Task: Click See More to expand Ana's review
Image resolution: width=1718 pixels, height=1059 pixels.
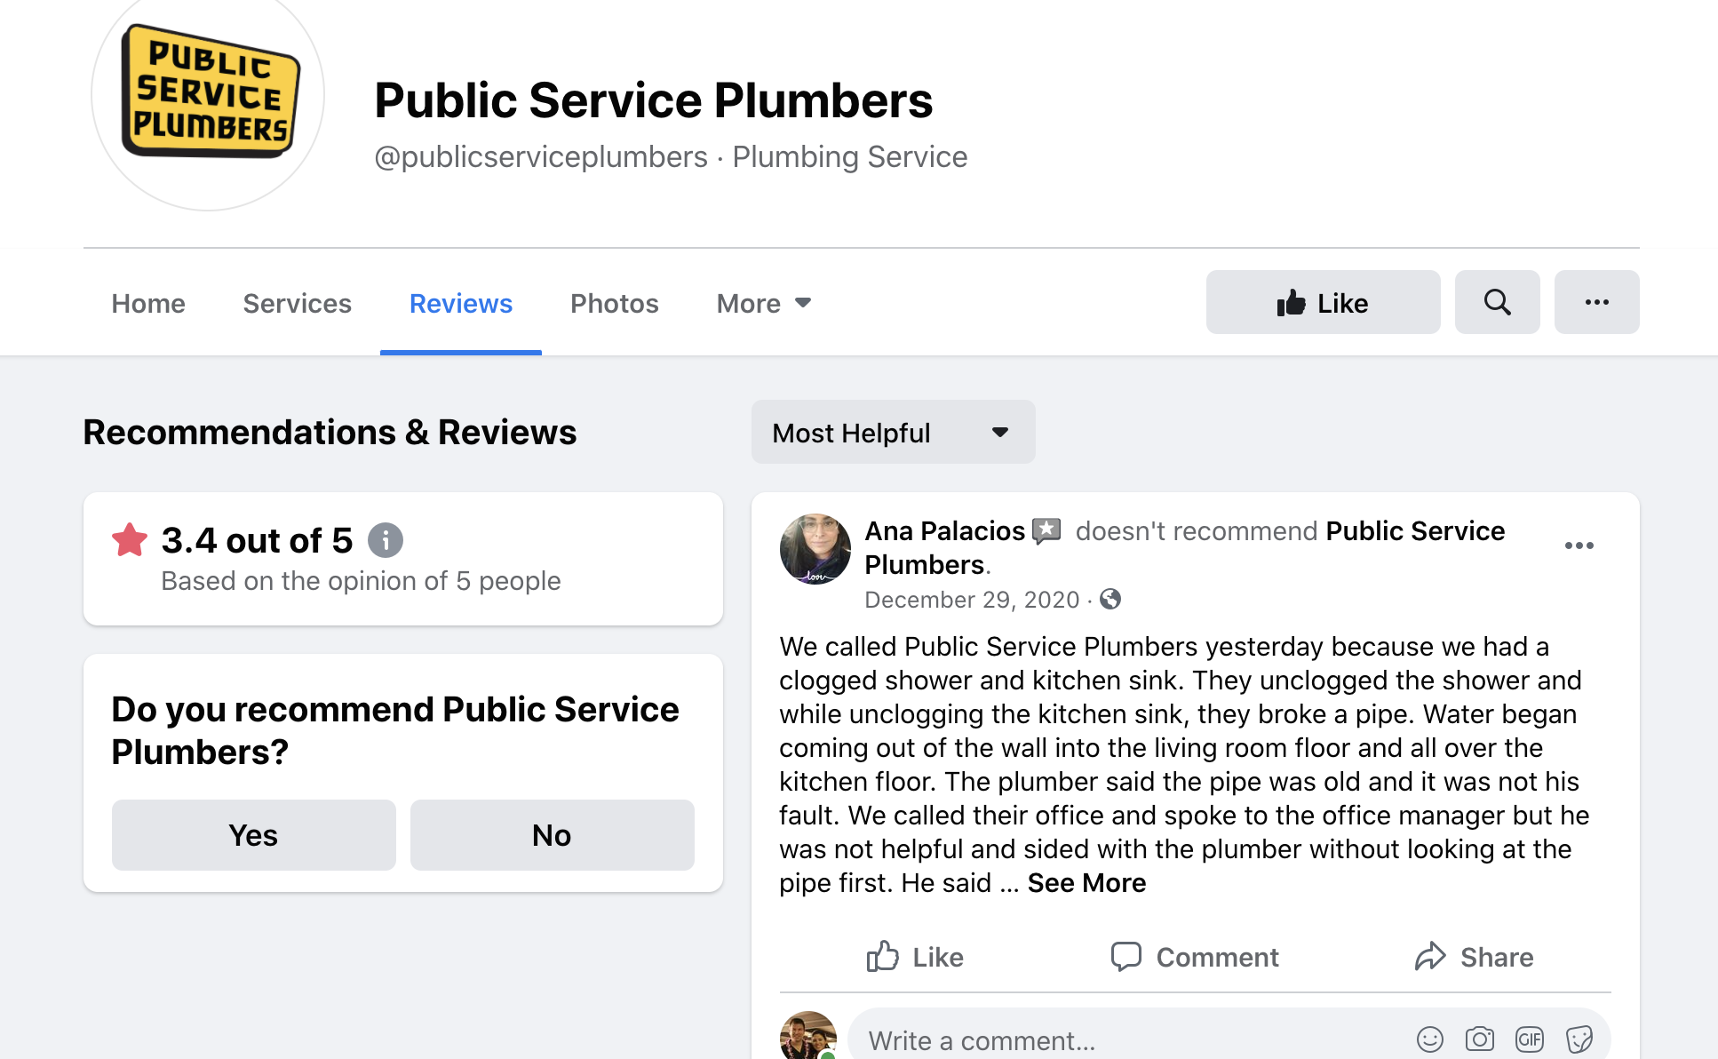Action: coord(1086,882)
